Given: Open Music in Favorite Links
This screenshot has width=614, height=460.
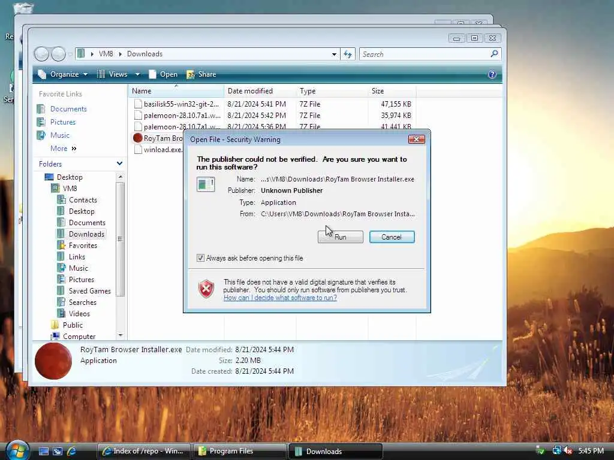Looking at the screenshot, I should 59,135.
